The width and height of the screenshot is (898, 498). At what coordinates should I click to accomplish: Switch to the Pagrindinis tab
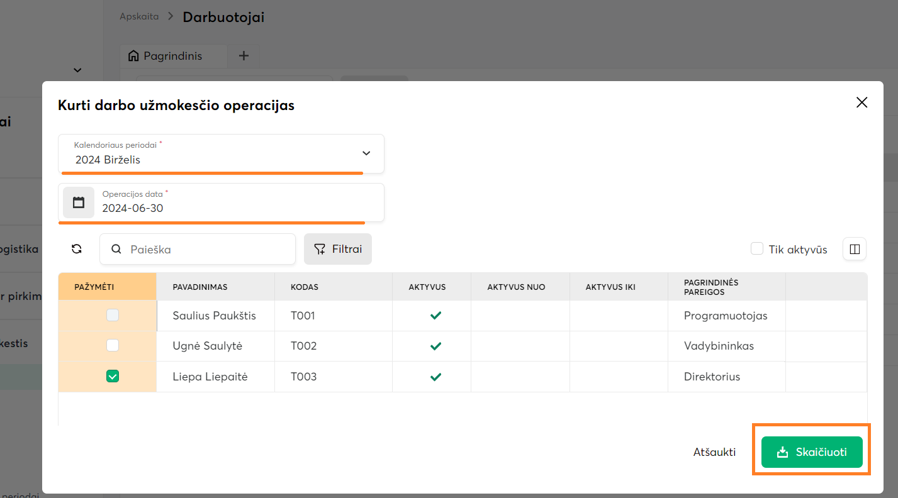tap(172, 56)
